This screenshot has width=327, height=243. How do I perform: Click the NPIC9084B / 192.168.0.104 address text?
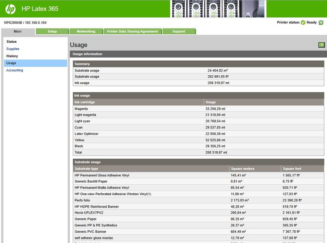point(25,23)
